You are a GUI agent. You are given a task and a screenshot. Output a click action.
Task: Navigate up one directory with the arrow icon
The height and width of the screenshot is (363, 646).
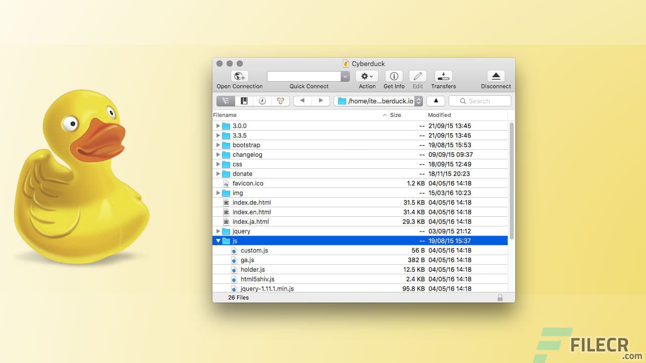[x=435, y=101]
